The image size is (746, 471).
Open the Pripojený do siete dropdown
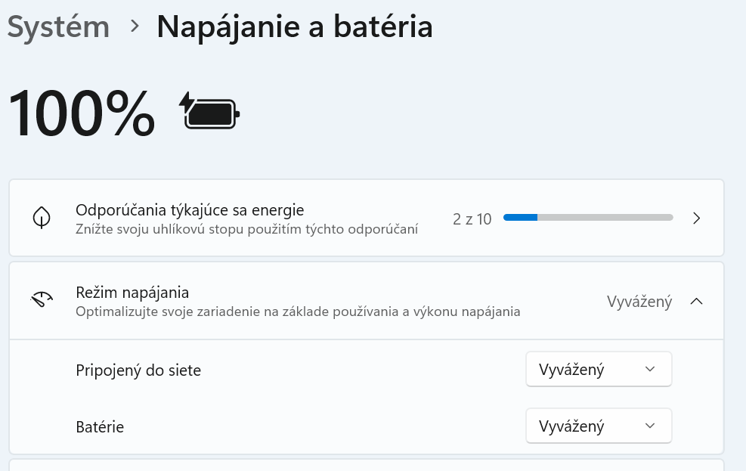pos(598,370)
